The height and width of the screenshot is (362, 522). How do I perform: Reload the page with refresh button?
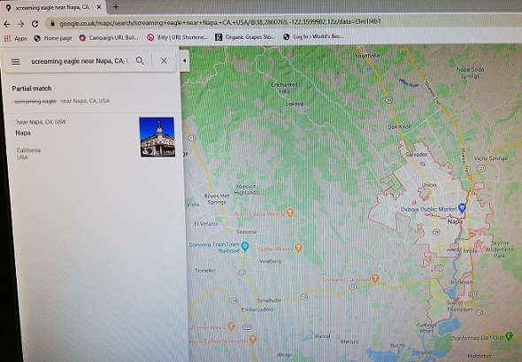(35, 24)
